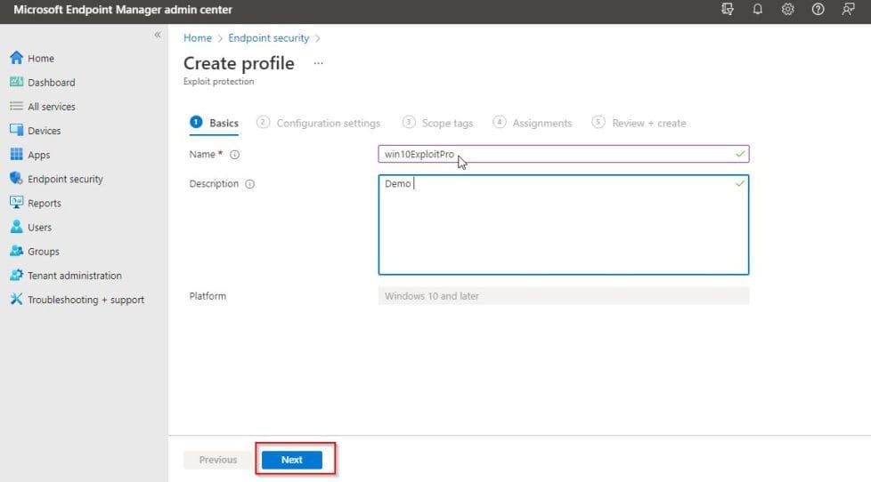871x482 pixels.
Task: Open the Home item in the sidebar
Action: point(32,58)
